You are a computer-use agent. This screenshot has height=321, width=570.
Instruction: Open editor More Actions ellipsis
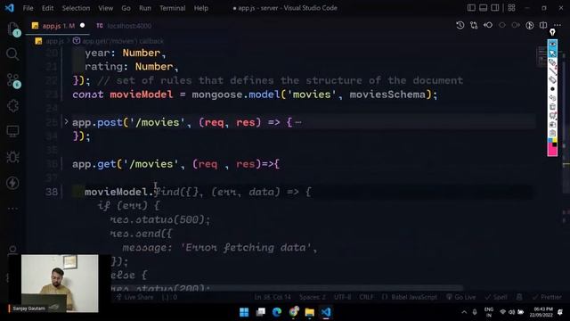tap(558, 26)
